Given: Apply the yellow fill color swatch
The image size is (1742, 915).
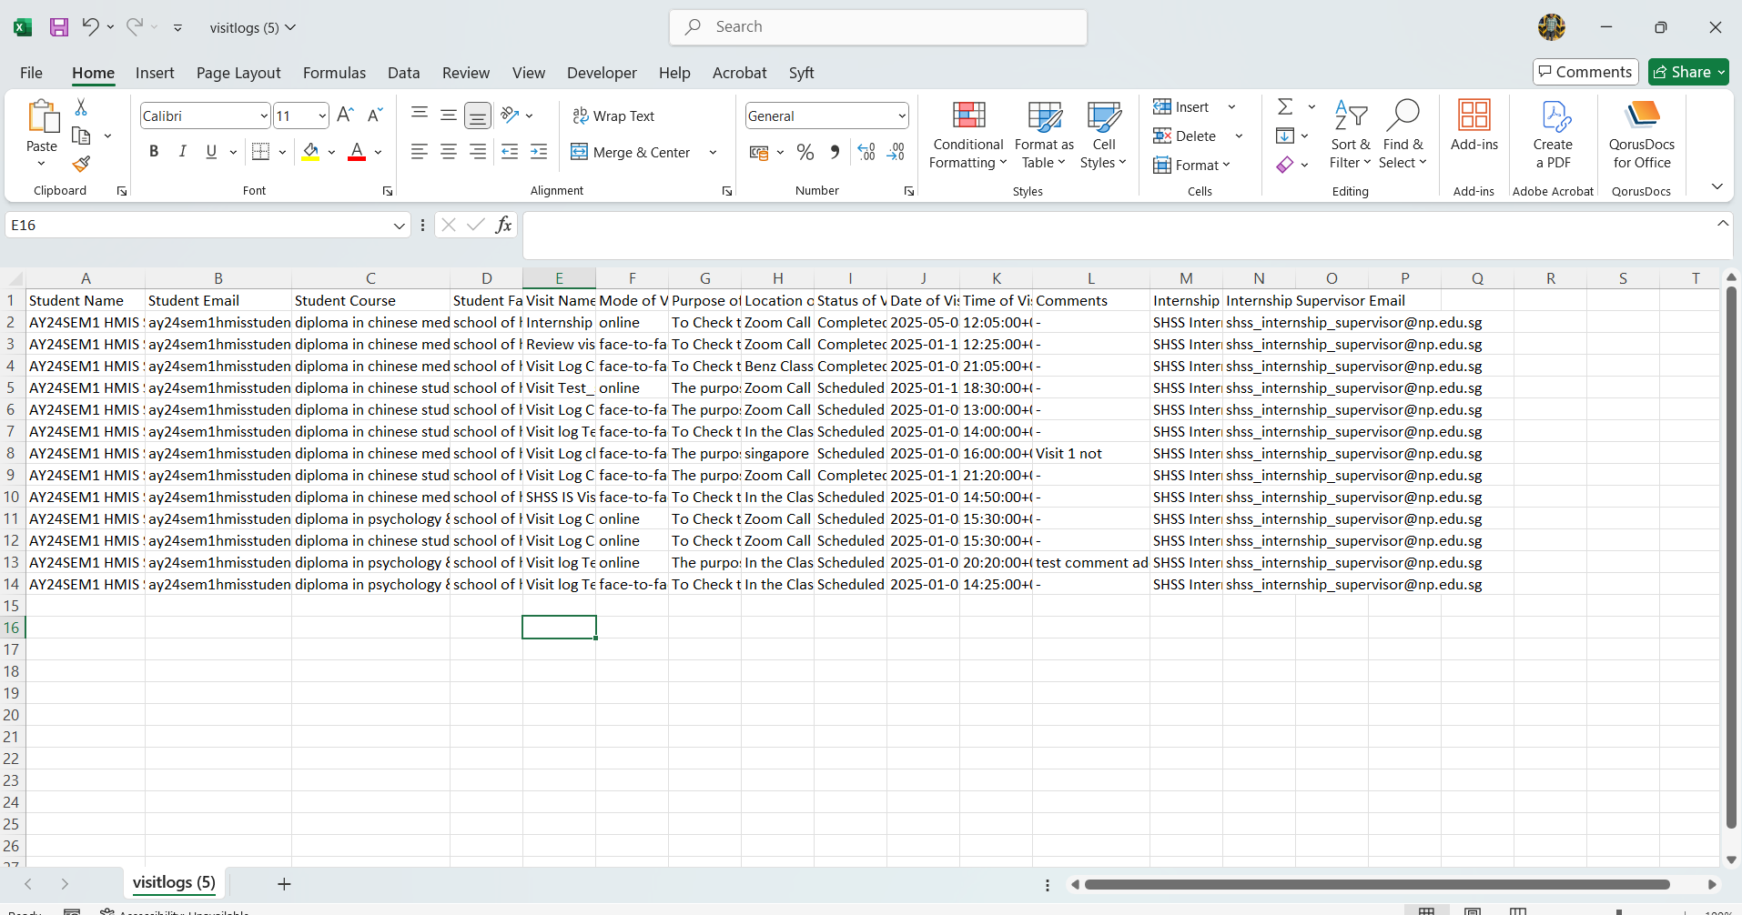Looking at the screenshot, I should pyautogui.click(x=311, y=152).
